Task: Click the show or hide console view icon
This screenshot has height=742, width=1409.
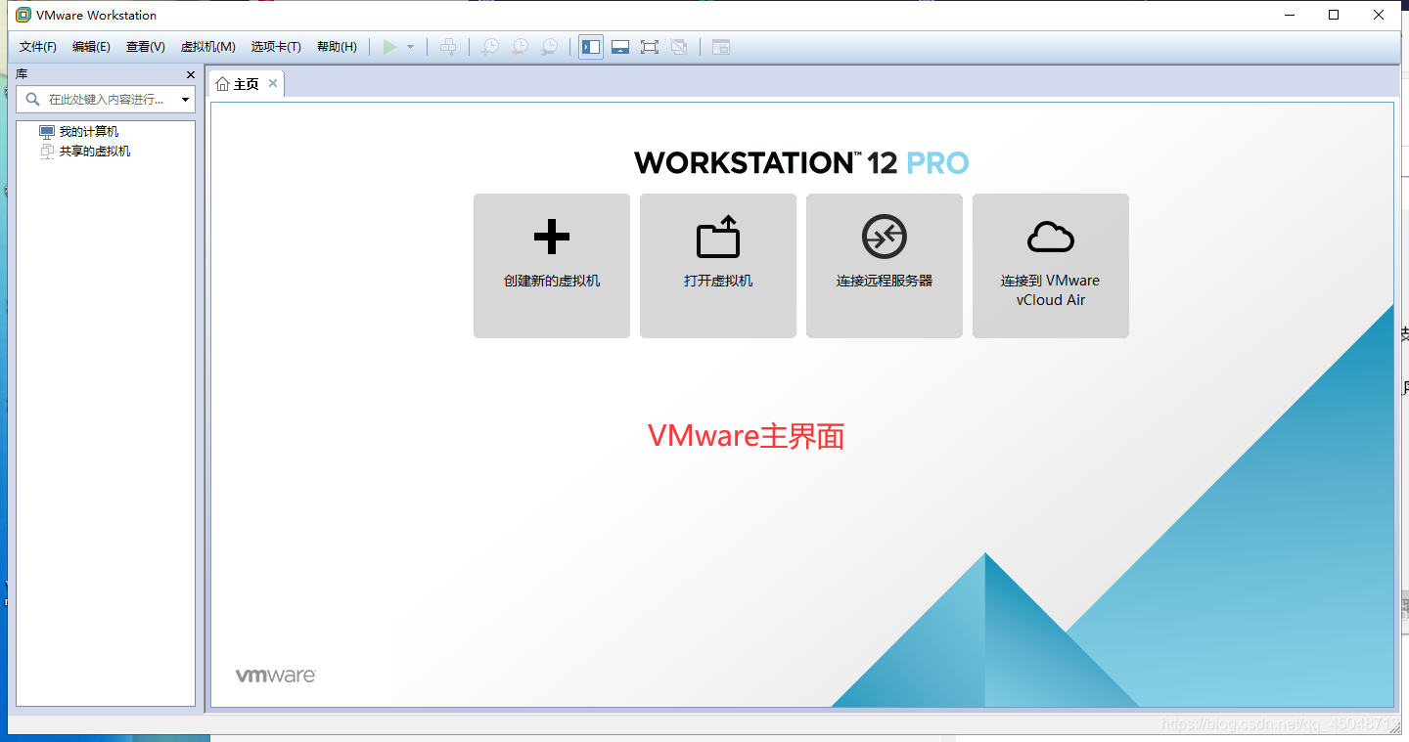Action: pyautogui.click(x=721, y=46)
